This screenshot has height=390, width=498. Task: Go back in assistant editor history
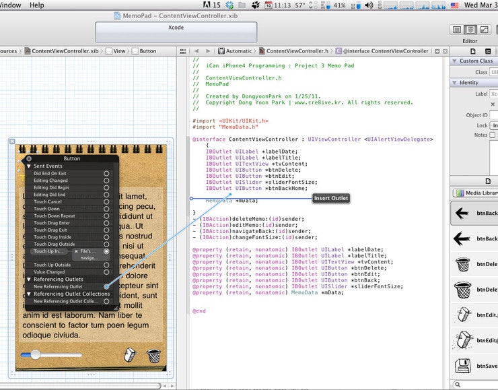click(196, 51)
